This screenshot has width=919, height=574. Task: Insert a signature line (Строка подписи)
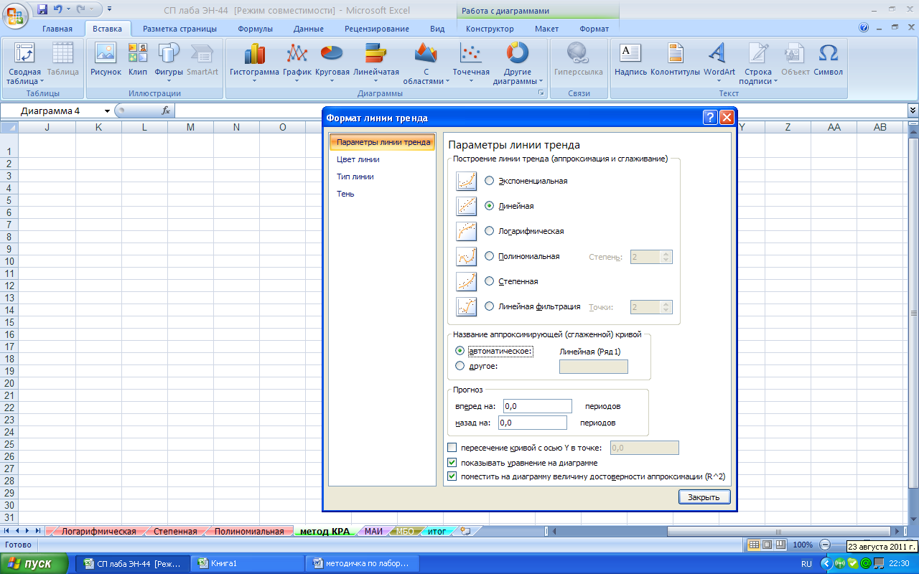click(x=758, y=63)
